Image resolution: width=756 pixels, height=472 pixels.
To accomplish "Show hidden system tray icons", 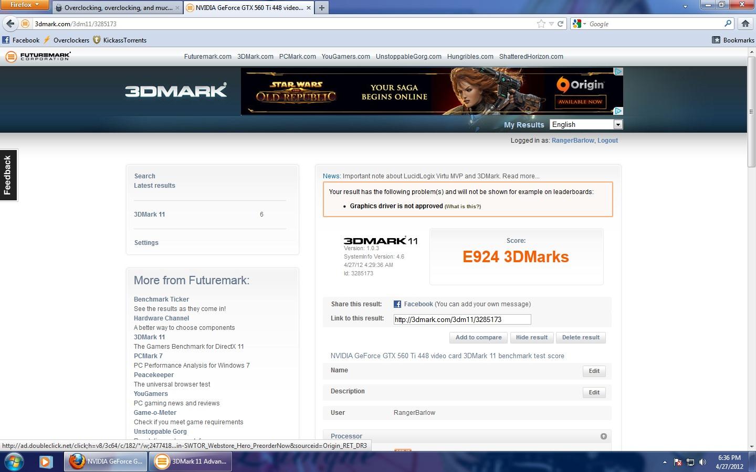I will coord(665,462).
